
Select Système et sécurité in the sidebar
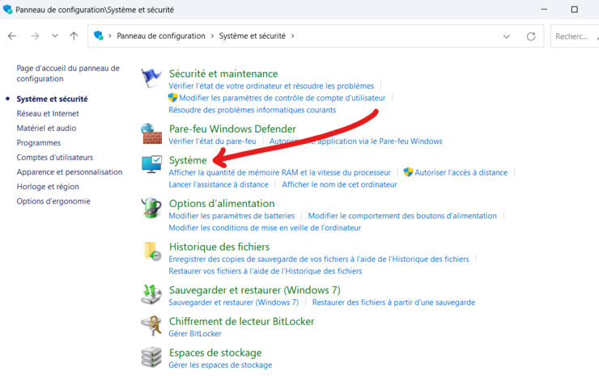click(x=52, y=99)
